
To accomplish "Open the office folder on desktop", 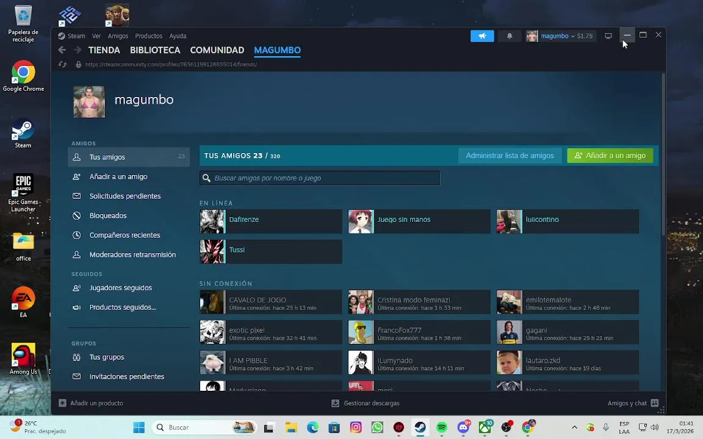I will pyautogui.click(x=23, y=246).
